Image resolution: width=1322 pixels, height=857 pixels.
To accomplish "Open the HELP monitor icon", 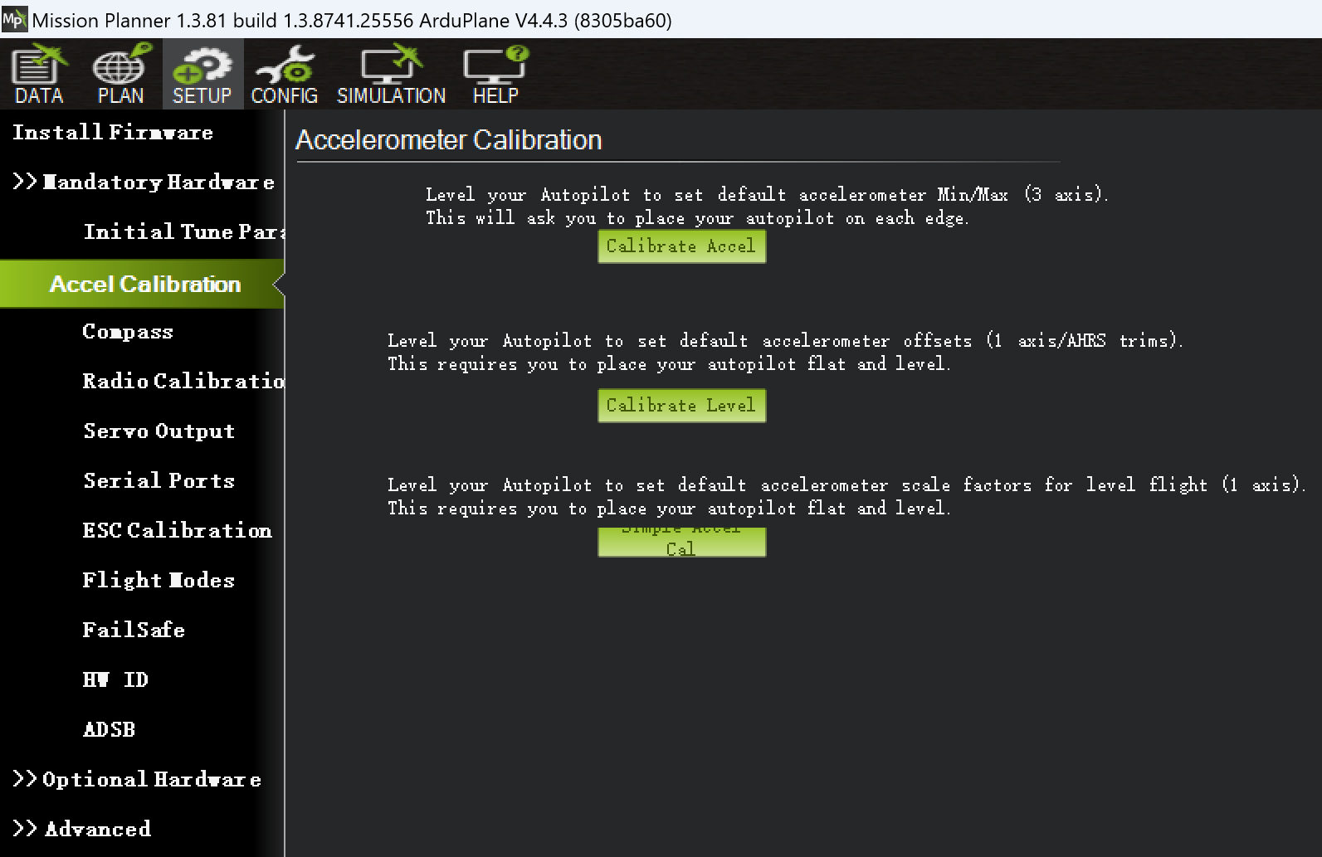I will point(495,75).
